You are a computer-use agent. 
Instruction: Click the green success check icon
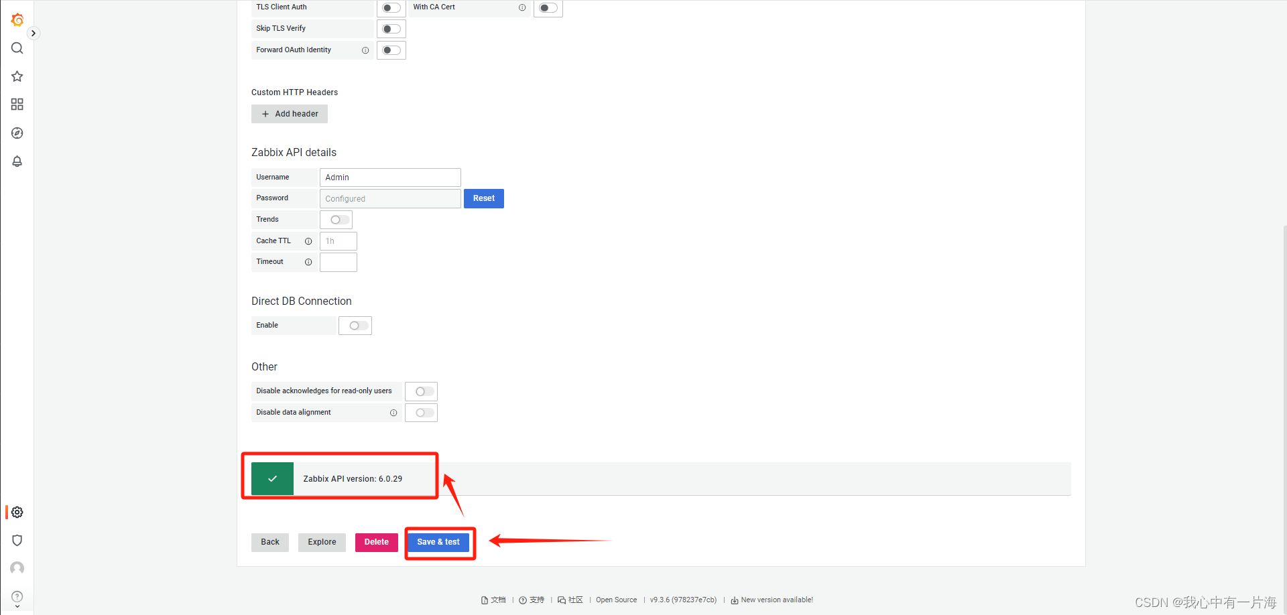(272, 479)
